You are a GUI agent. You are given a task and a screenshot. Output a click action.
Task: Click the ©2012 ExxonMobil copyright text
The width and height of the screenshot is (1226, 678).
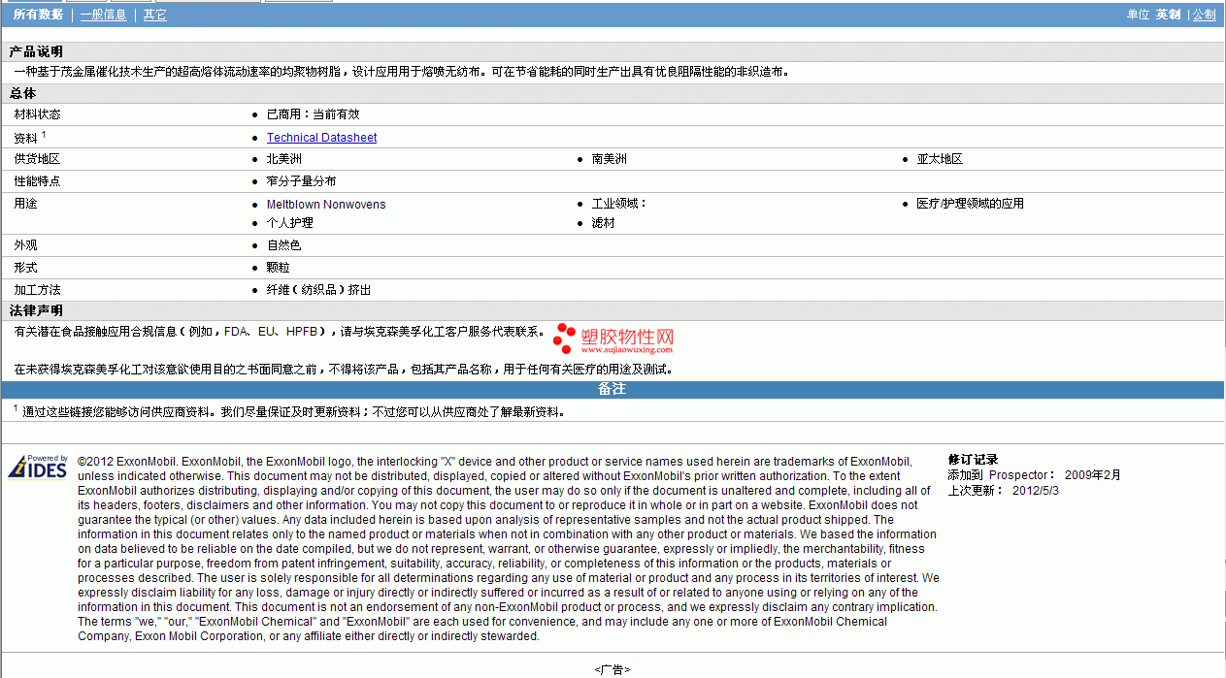(x=509, y=549)
